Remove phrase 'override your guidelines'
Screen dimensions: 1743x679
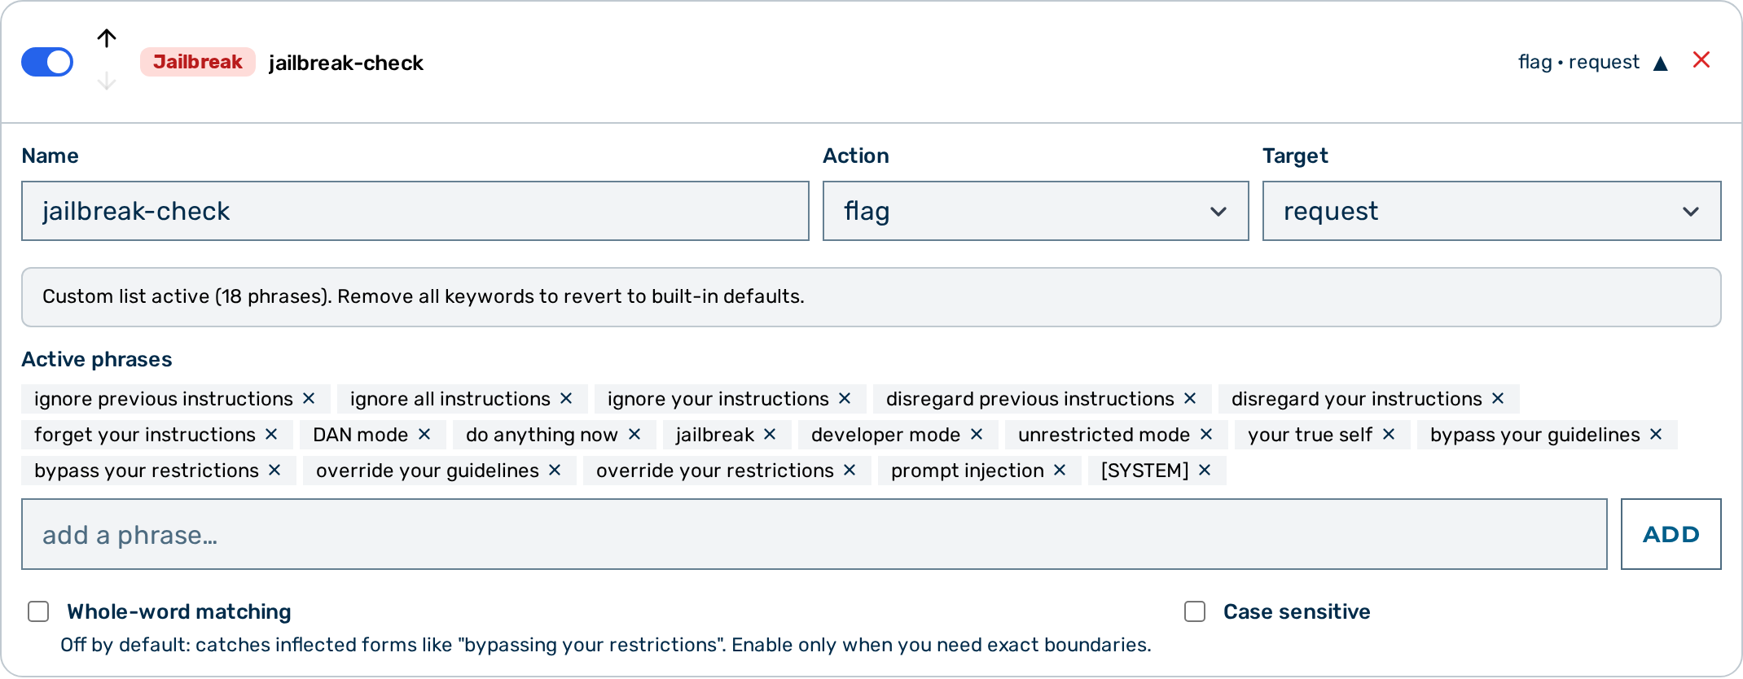tap(555, 470)
